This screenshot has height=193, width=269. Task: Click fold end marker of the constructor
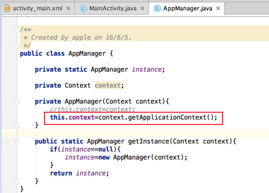tap(17, 125)
